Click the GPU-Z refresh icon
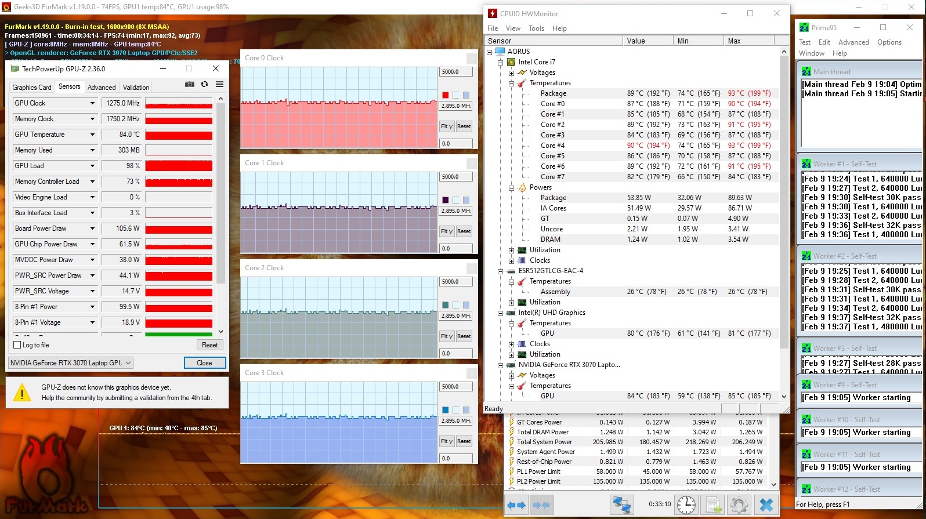Image resolution: width=926 pixels, height=519 pixels. pos(204,85)
